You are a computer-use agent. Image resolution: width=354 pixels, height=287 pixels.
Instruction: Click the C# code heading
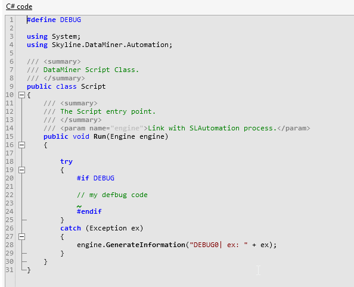coord(19,7)
